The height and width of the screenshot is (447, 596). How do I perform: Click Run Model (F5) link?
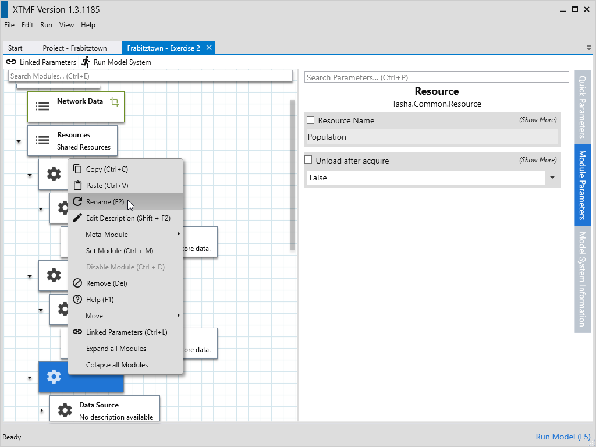coord(563,437)
